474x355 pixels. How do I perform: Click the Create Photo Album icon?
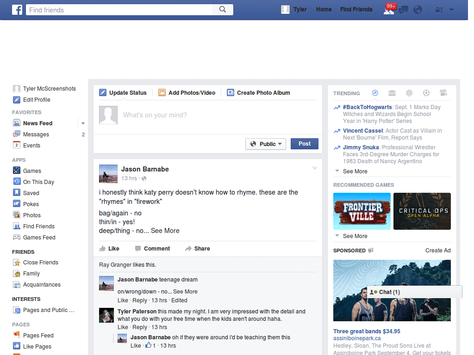[x=231, y=92]
